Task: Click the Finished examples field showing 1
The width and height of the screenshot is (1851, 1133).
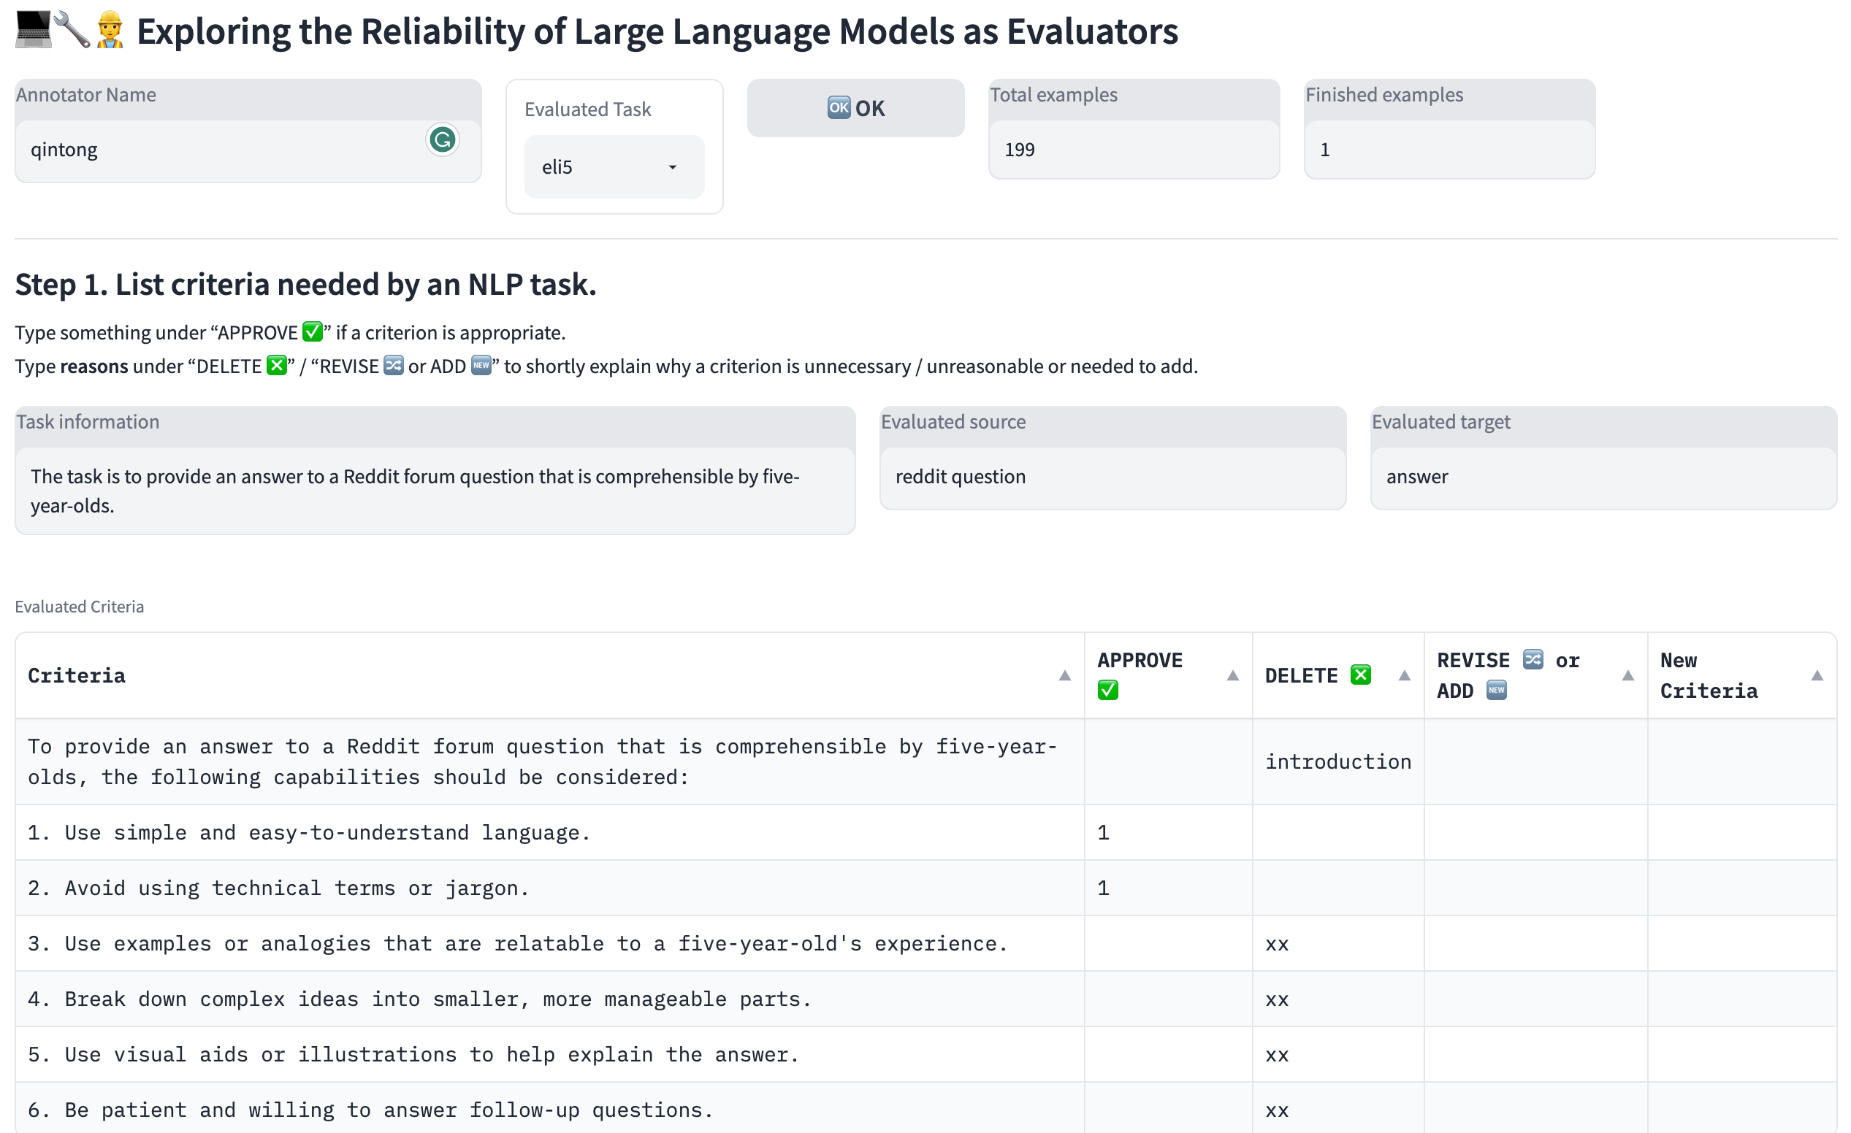Action: click(x=1449, y=150)
